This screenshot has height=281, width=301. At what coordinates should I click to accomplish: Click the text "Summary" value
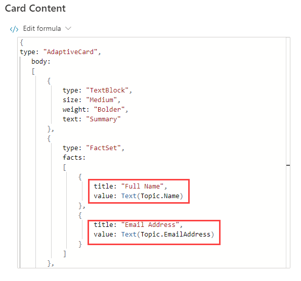(103, 119)
